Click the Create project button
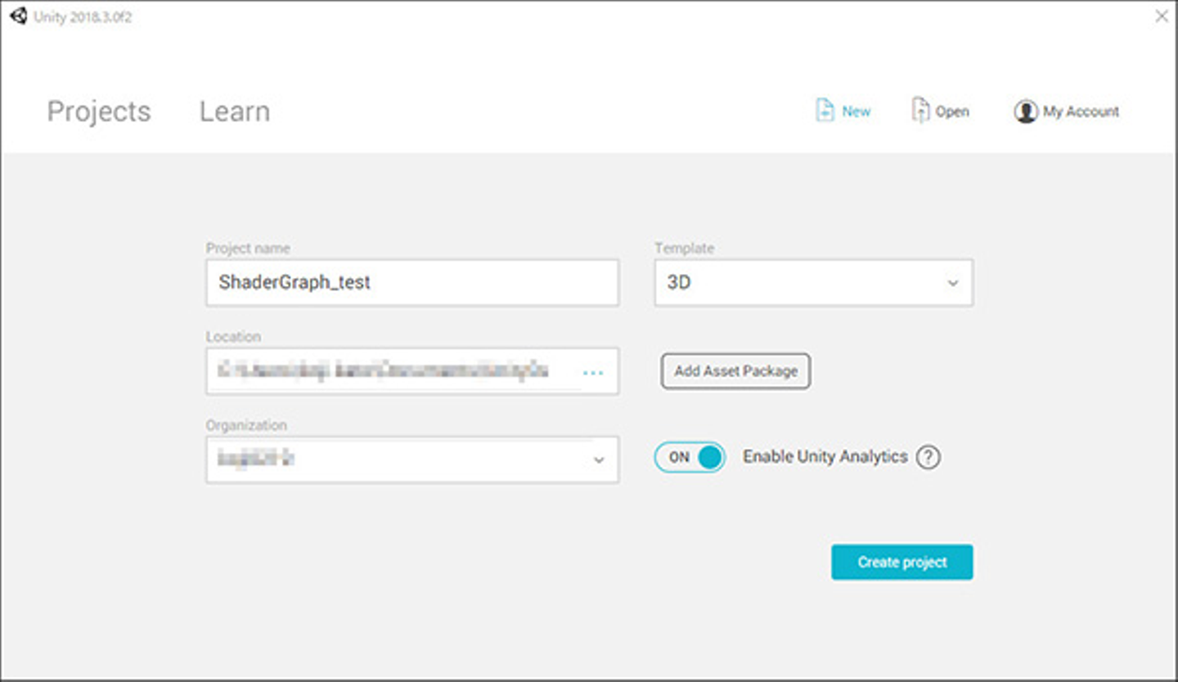 tap(902, 563)
